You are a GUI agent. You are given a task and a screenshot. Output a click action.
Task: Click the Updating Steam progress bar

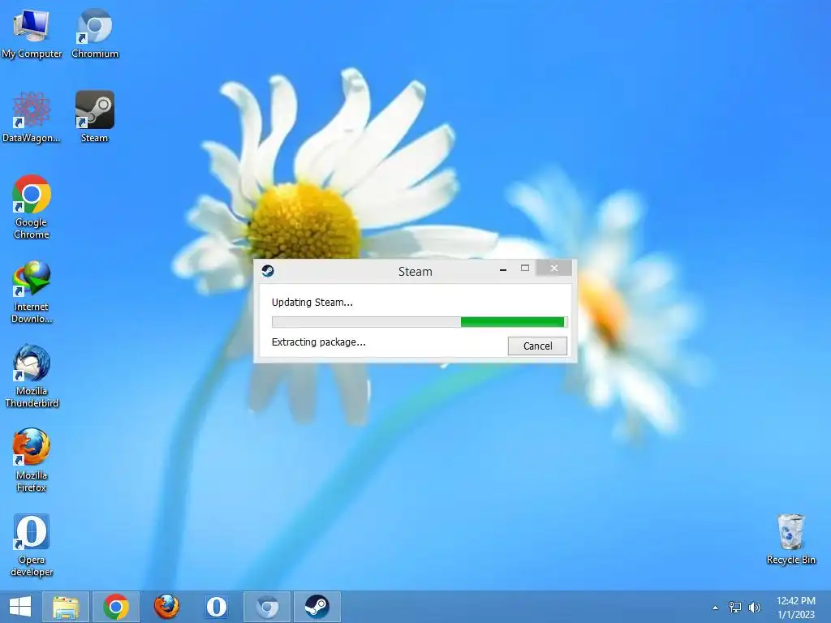click(x=420, y=321)
